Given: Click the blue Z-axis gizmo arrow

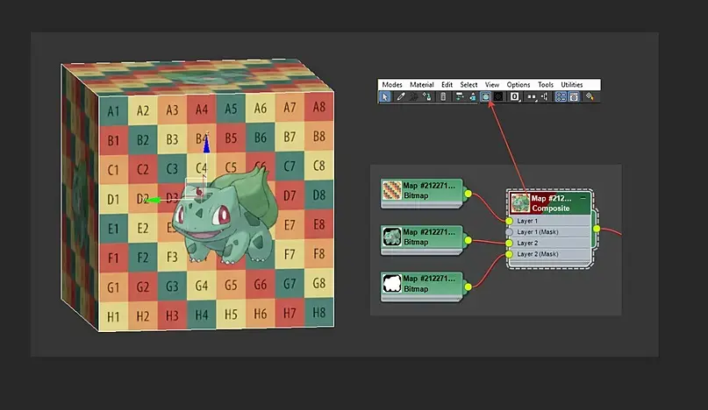Looking at the screenshot, I should pyautogui.click(x=206, y=145).
